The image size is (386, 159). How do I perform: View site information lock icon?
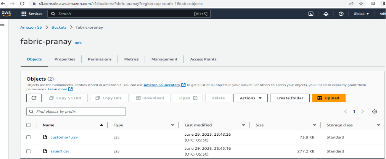(34, 4)
